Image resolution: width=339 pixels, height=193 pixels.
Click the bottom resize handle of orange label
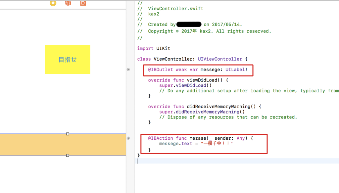point(68,155)
